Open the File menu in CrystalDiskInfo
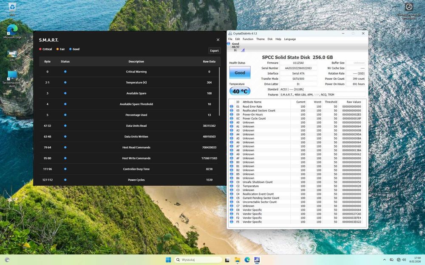 pyautogui.click(x=230, y=39)
